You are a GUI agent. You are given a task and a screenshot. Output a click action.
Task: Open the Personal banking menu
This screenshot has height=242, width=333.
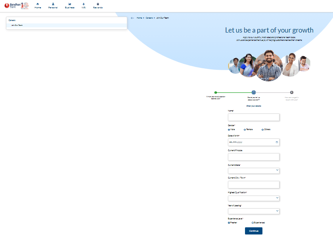pyautogui.click(x=53, y=6)
